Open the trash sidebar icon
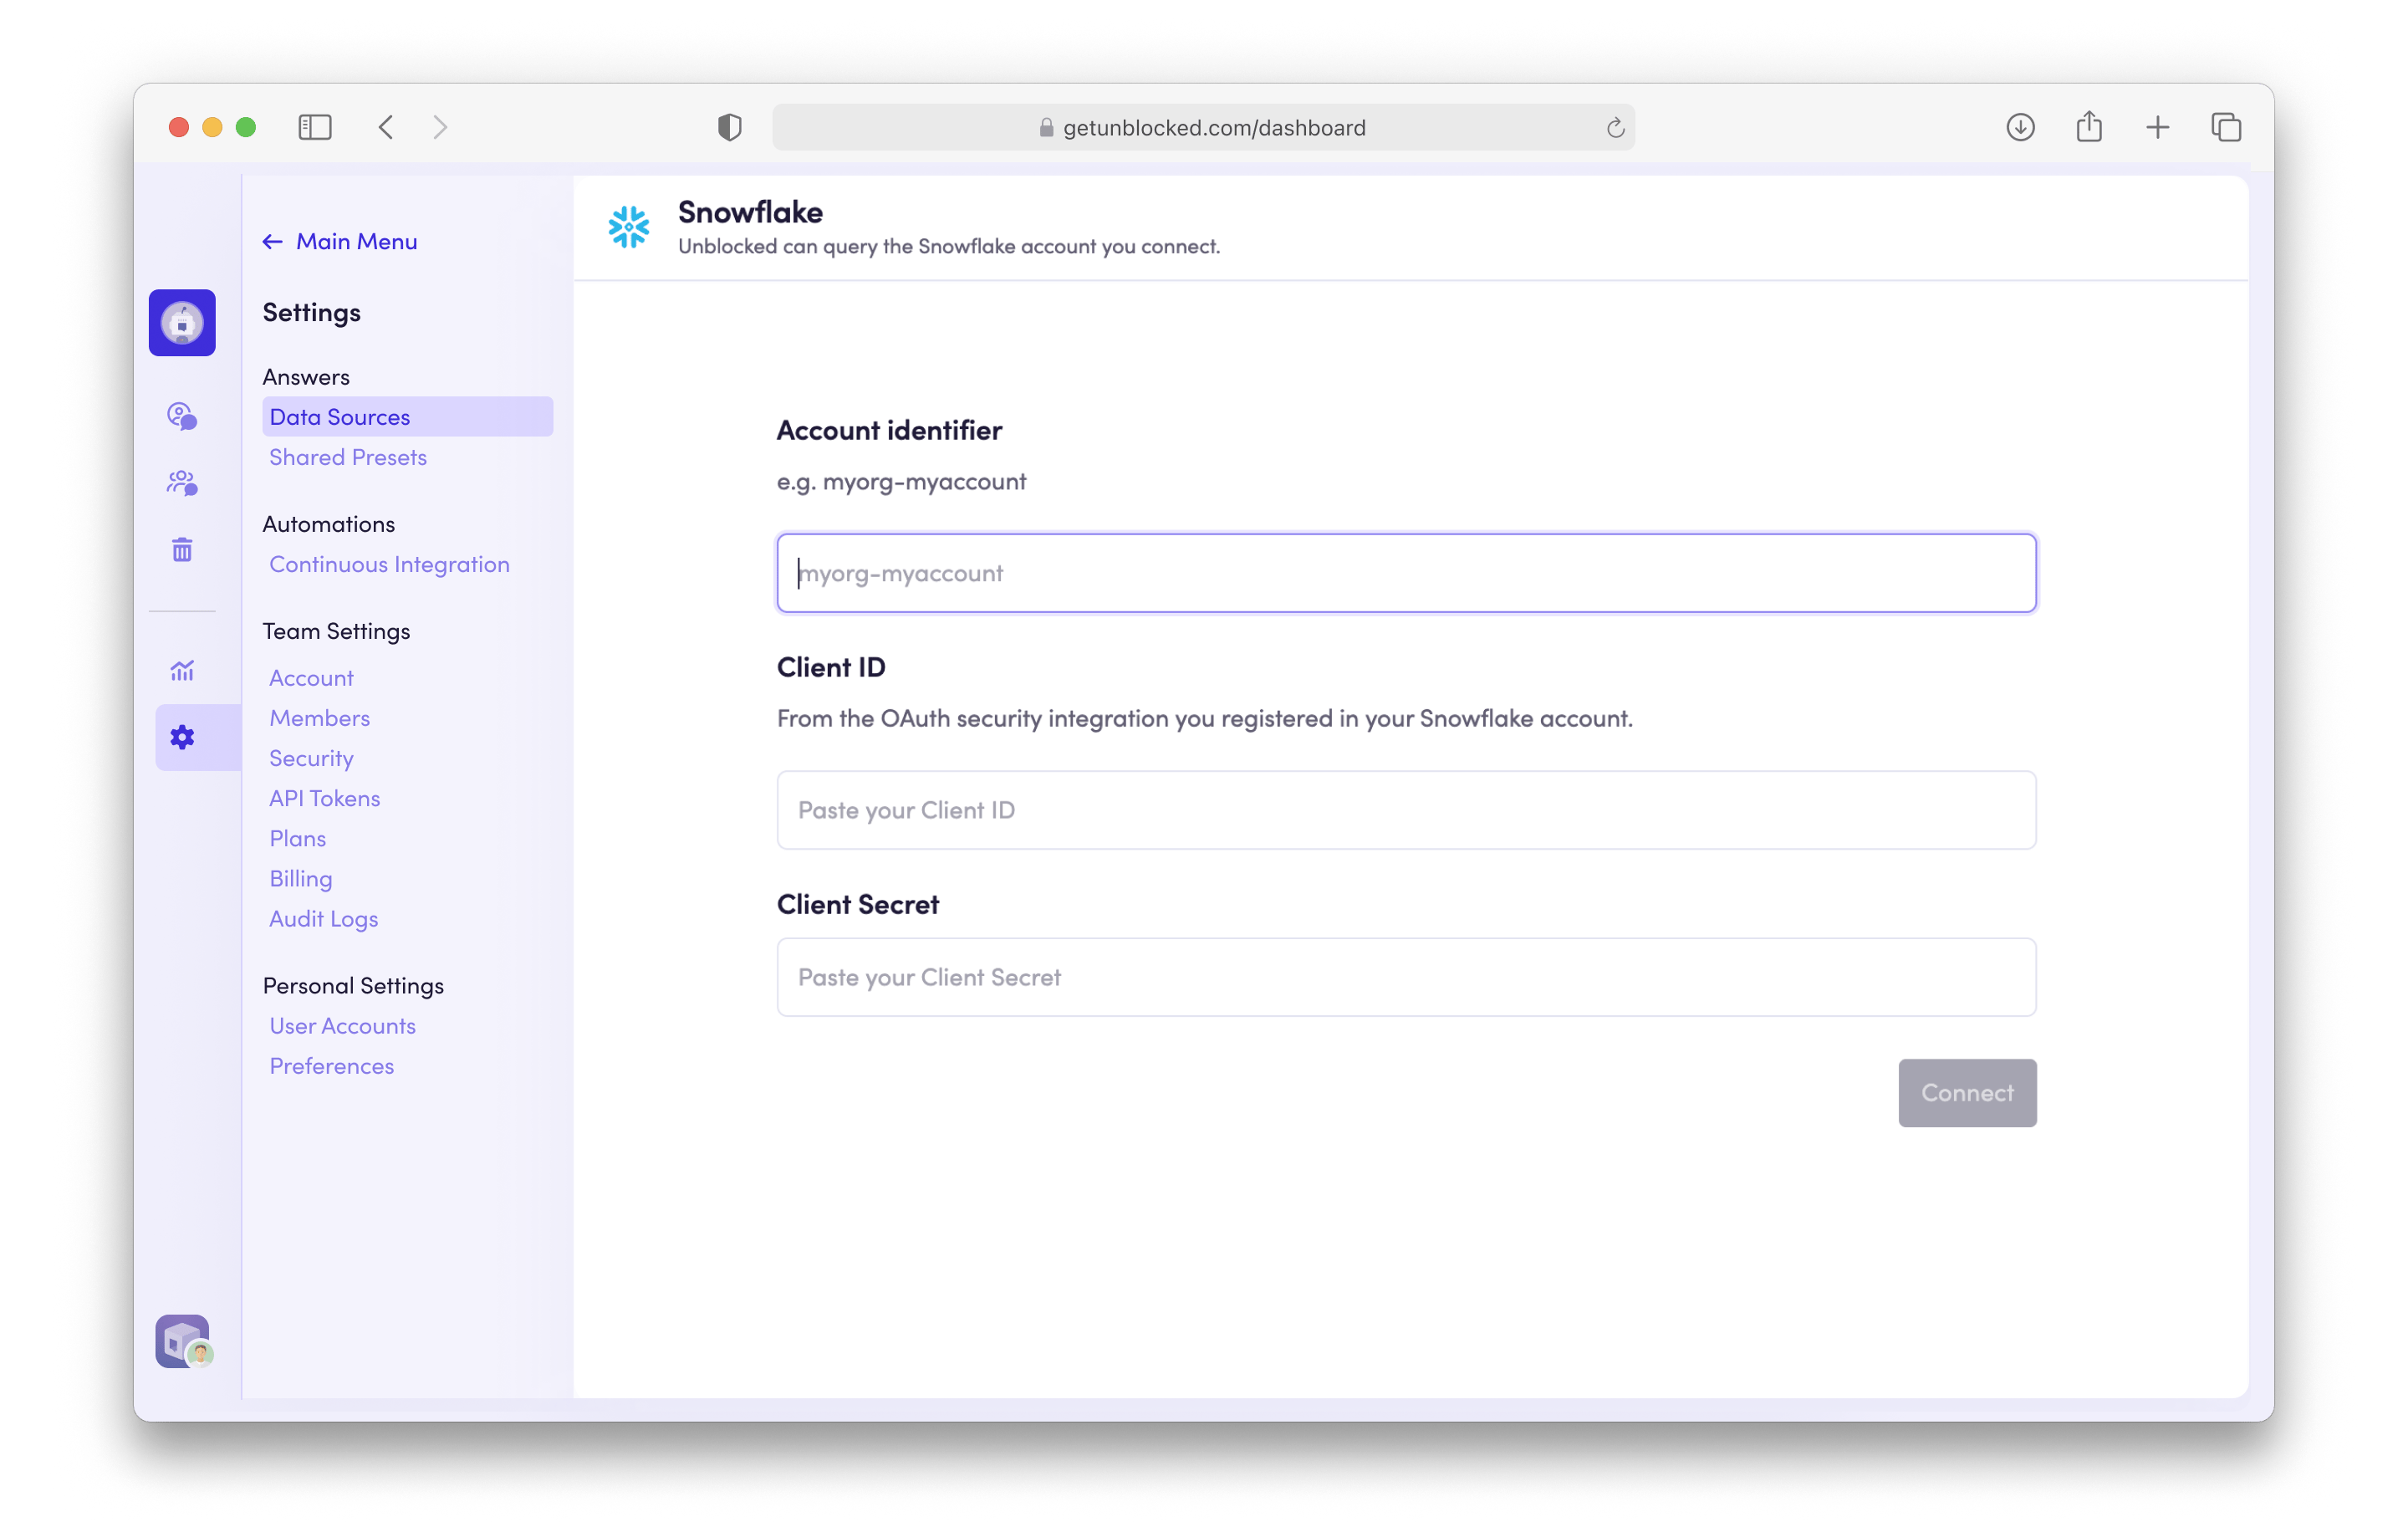This screenshot has width=2408, height=1522. tap(182, 549)
